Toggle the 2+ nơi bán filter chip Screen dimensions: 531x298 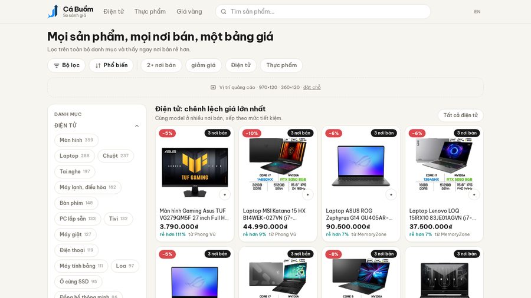coord(161,65)
